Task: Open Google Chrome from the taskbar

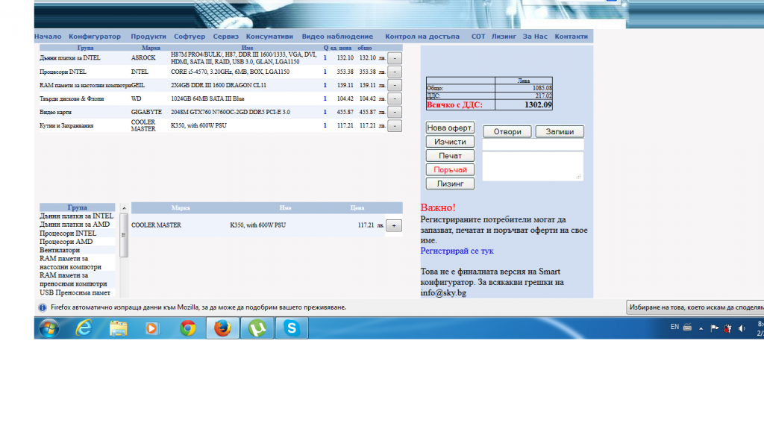Action: click(187, 328)
